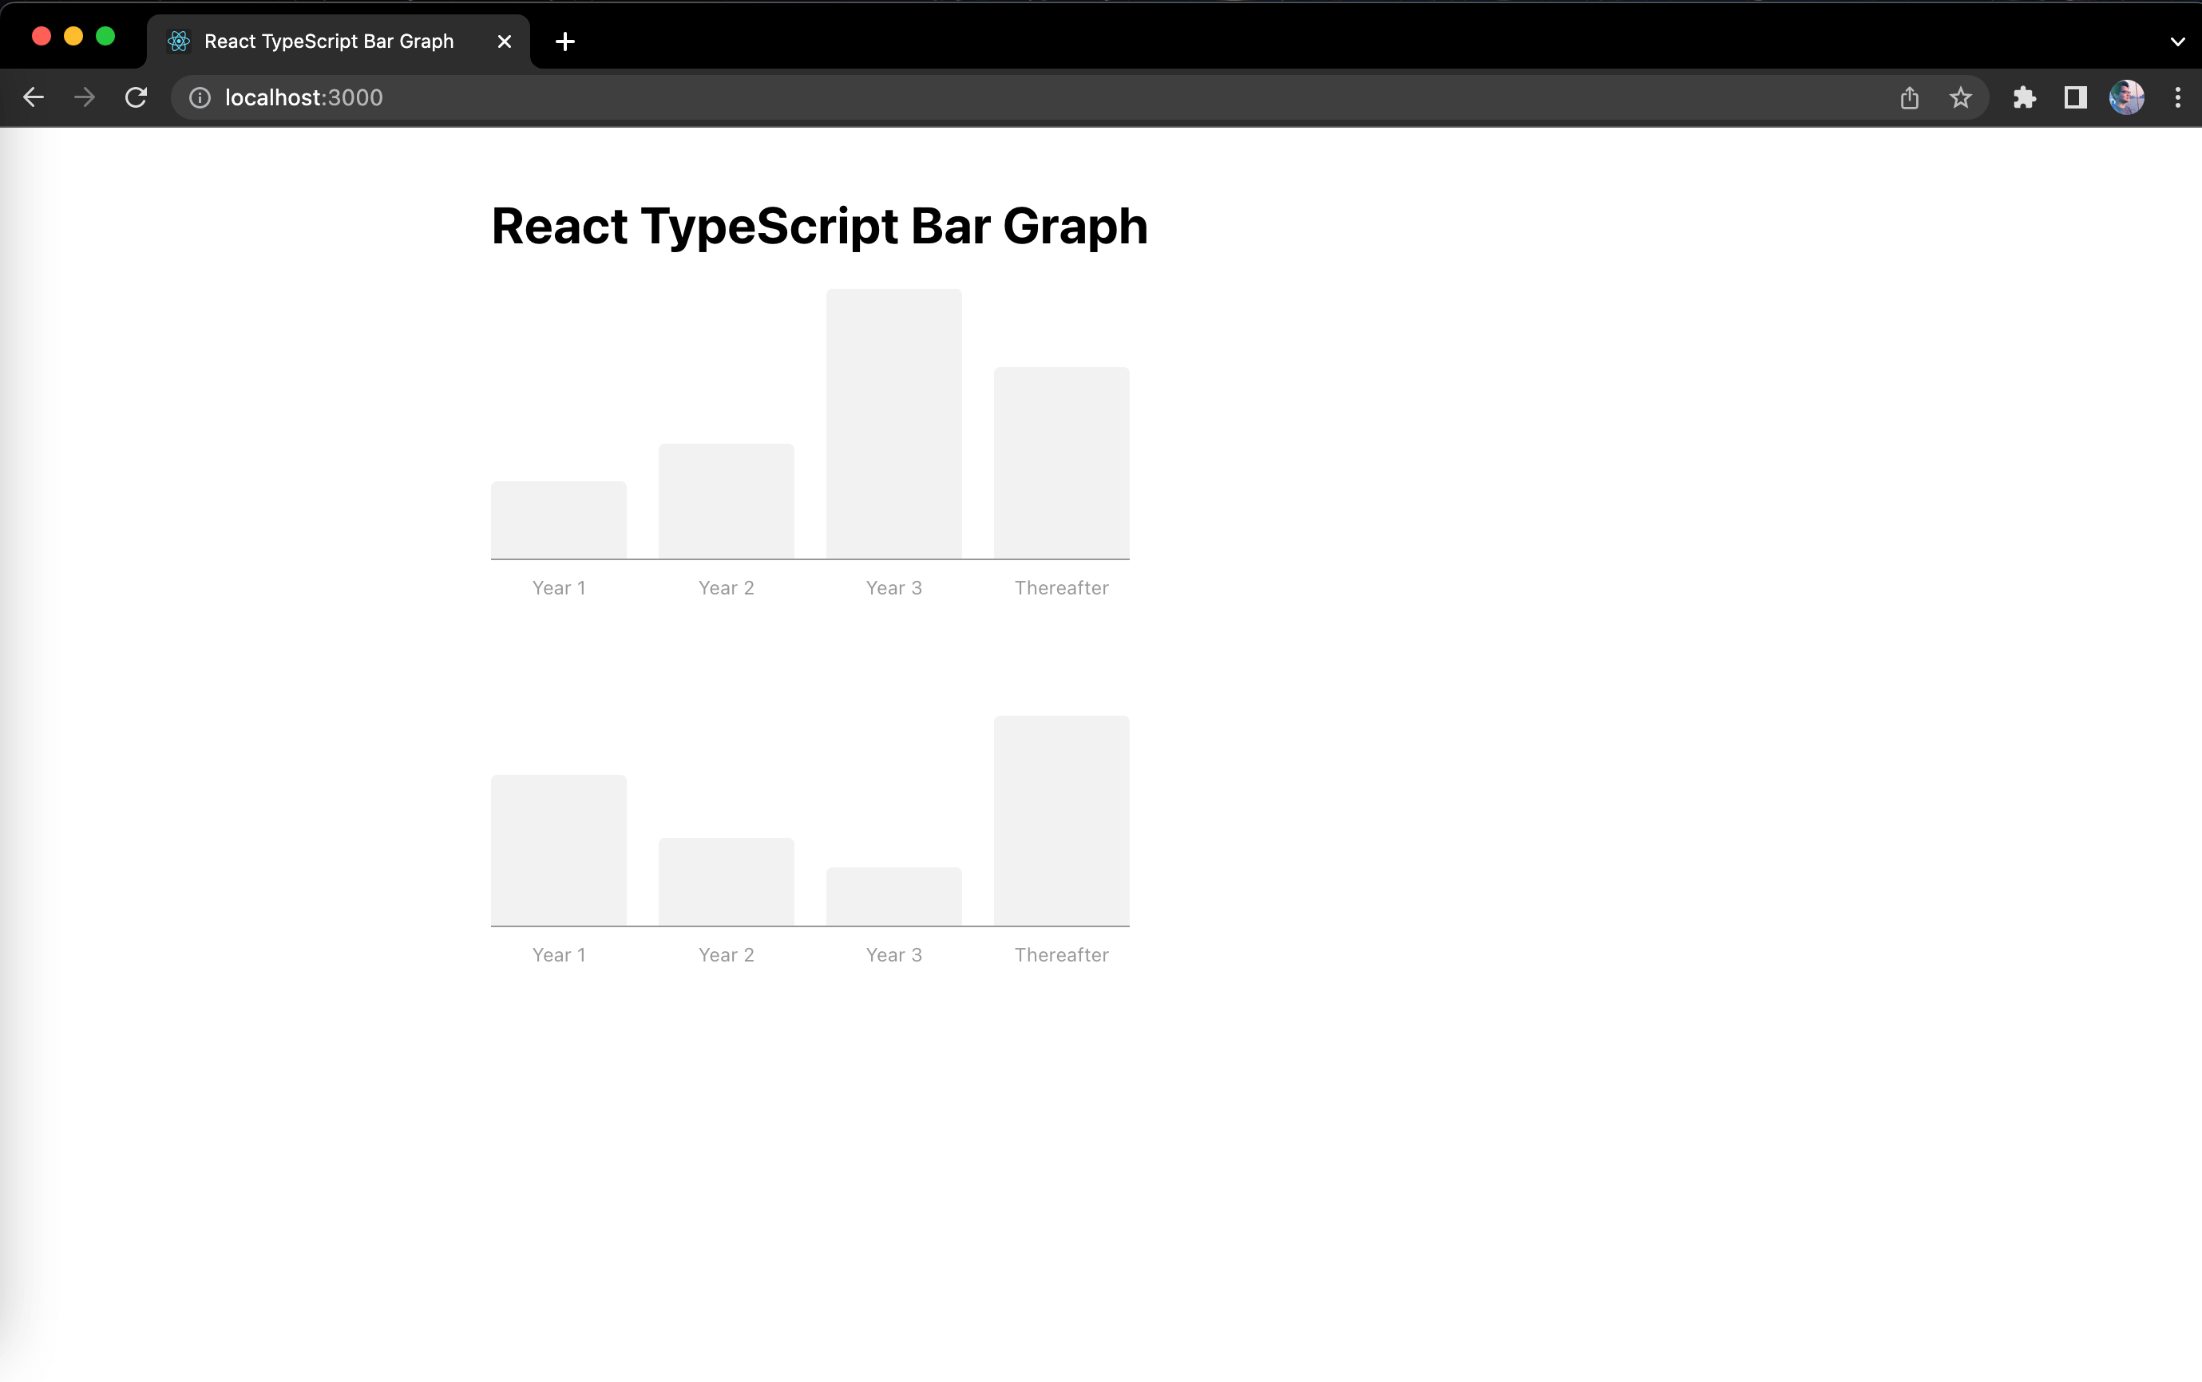Image resolution: width=2202 pixels, height=1382 pixels.
Task: Click the browser back navigation arrow
Action: [34, 97]
